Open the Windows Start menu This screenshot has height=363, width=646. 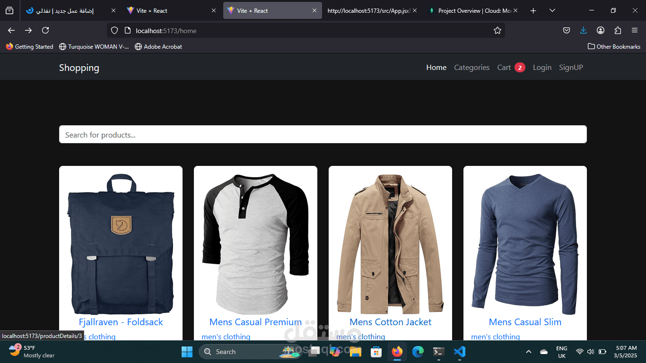[187, 352]
